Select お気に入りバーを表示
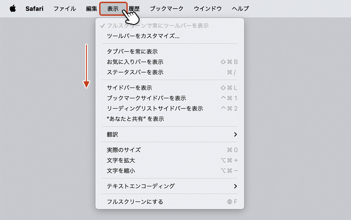Screen dimensions: 351x220 170,62
